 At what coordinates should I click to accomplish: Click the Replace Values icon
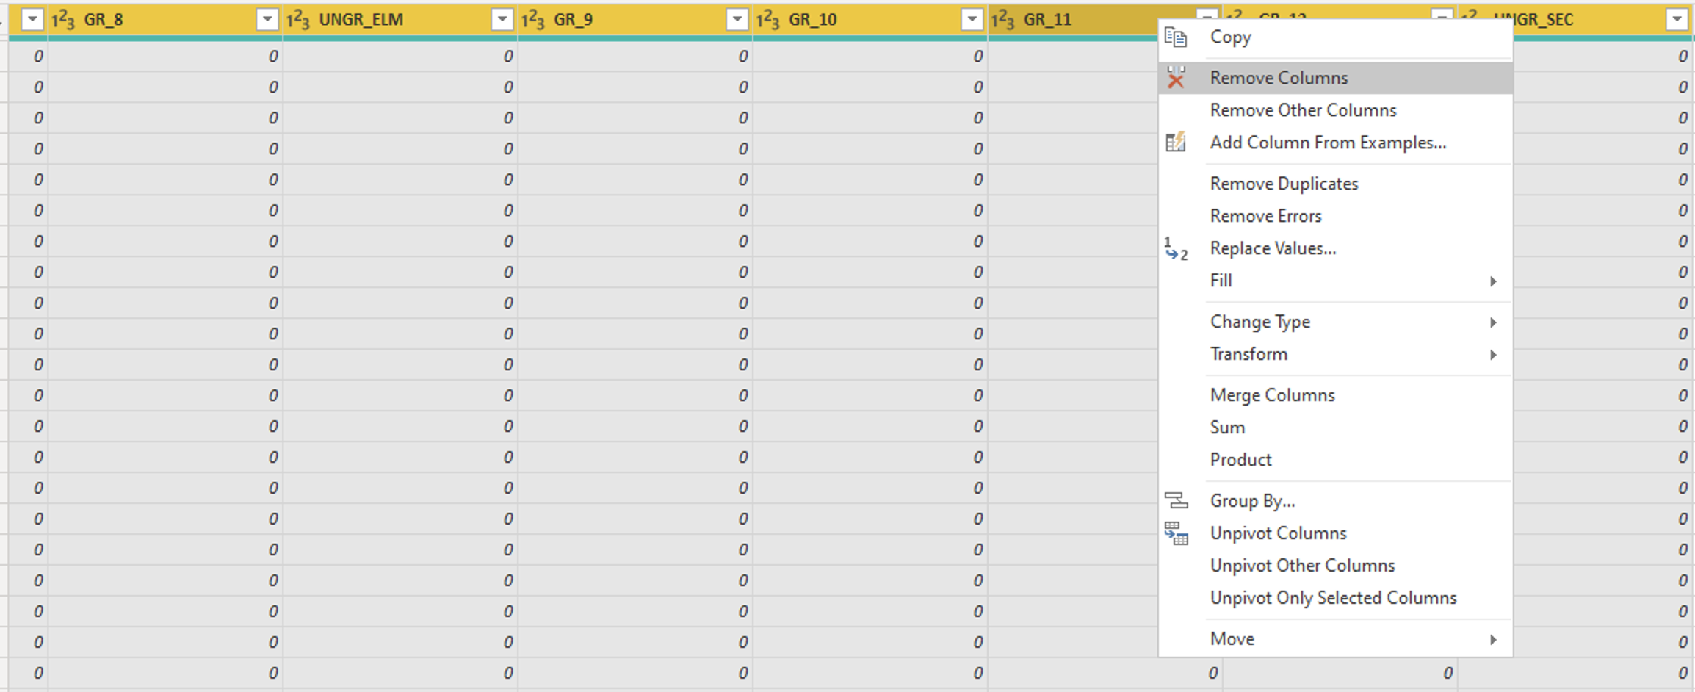click(1176, 248)
